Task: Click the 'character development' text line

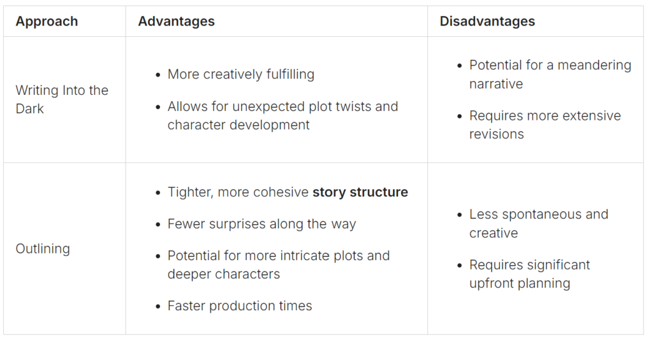Action: coord(238,125)
